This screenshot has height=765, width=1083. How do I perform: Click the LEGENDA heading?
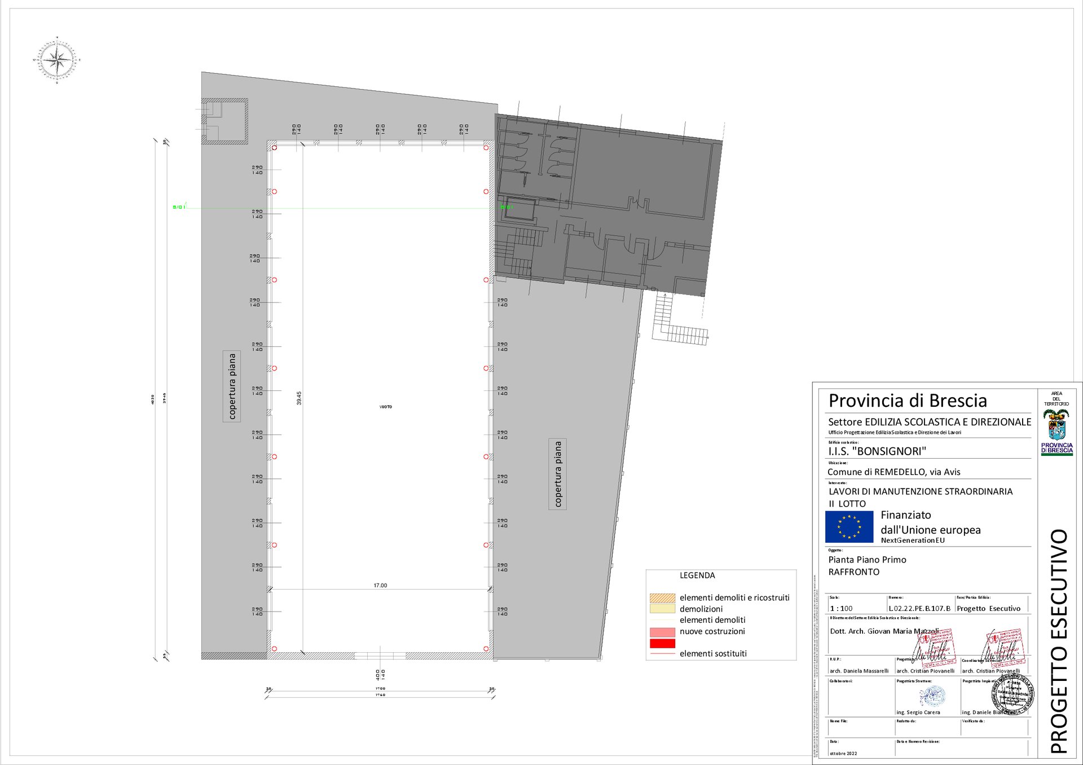[697, 575]
